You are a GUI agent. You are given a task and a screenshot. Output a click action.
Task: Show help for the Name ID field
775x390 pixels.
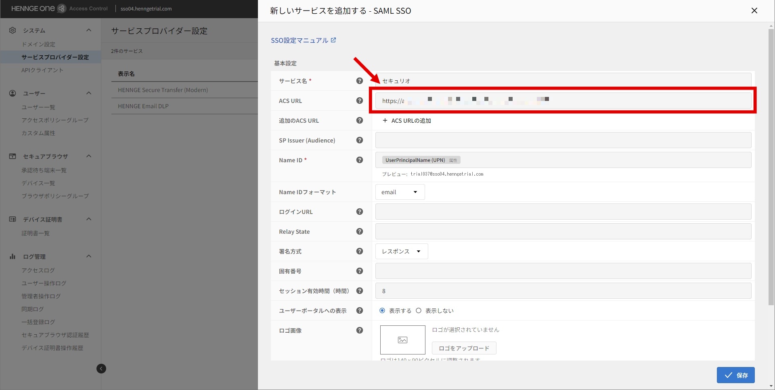(360, 160)
